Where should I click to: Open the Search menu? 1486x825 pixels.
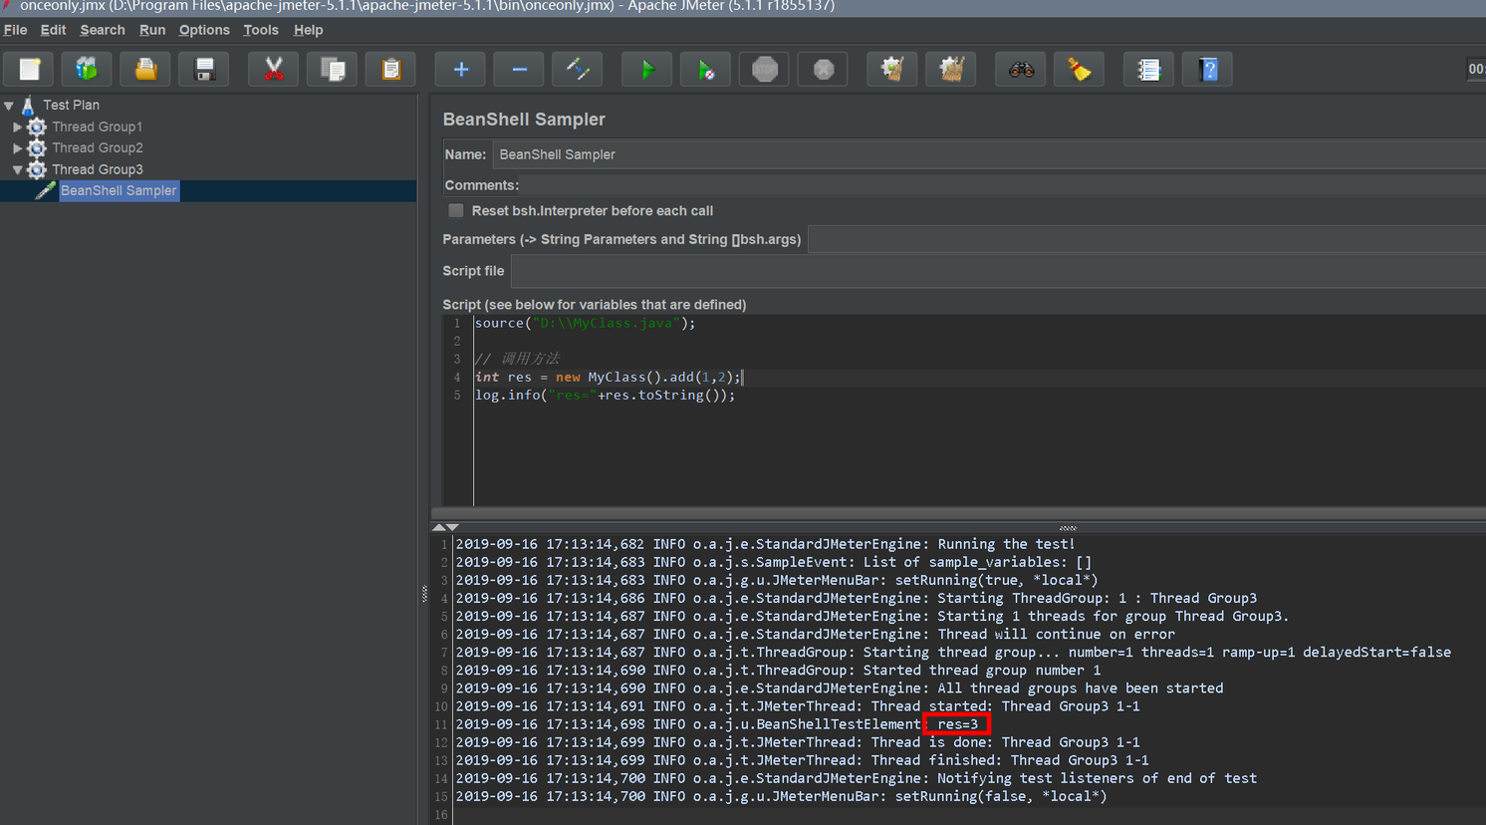(x=103, y=30)
